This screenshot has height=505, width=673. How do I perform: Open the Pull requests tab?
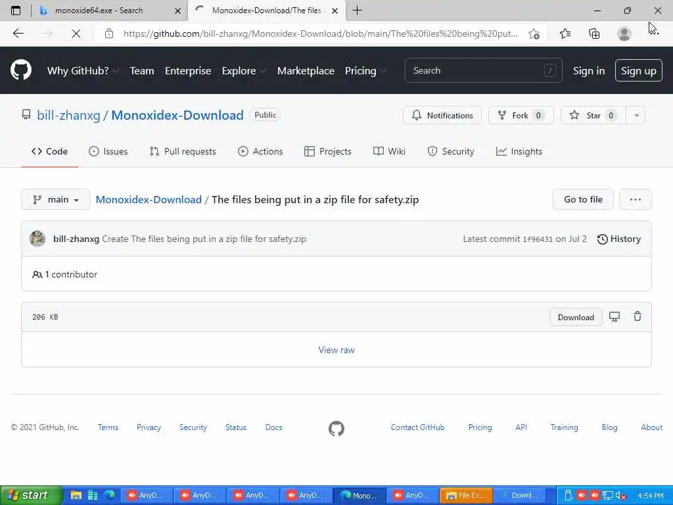pyautogui.click(x=183, y=151)
